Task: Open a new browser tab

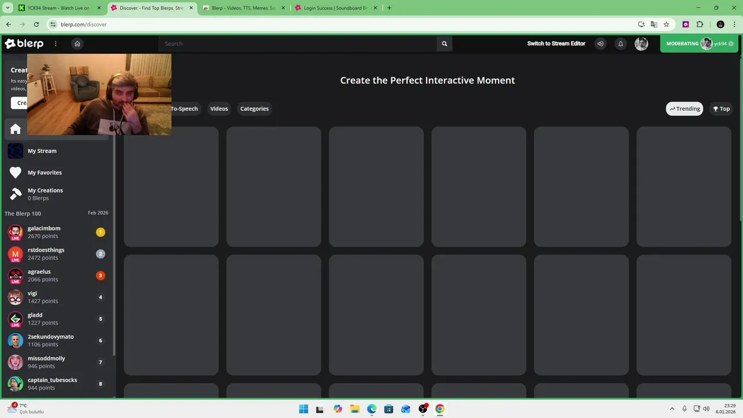Action: [x=389, y=8]
